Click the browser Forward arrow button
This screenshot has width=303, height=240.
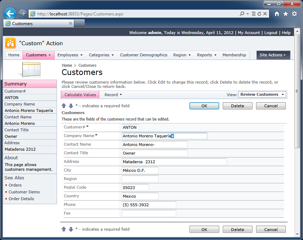click(x=23, y=14)
